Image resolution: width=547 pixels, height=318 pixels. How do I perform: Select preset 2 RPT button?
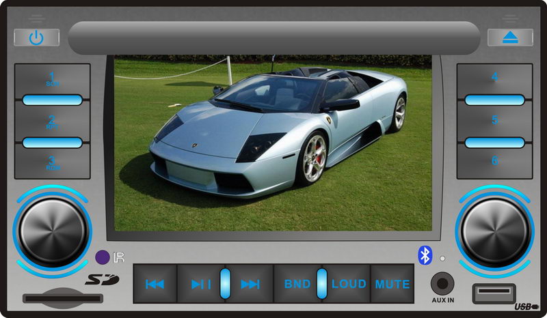(53, 122)
